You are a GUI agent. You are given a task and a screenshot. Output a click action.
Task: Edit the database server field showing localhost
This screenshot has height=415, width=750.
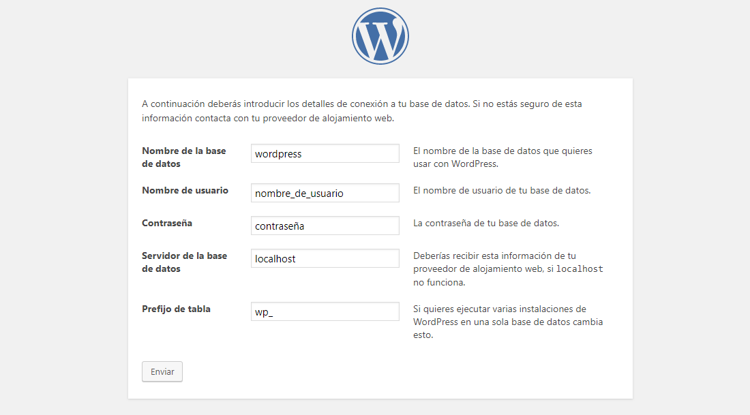tap(325, 258)
